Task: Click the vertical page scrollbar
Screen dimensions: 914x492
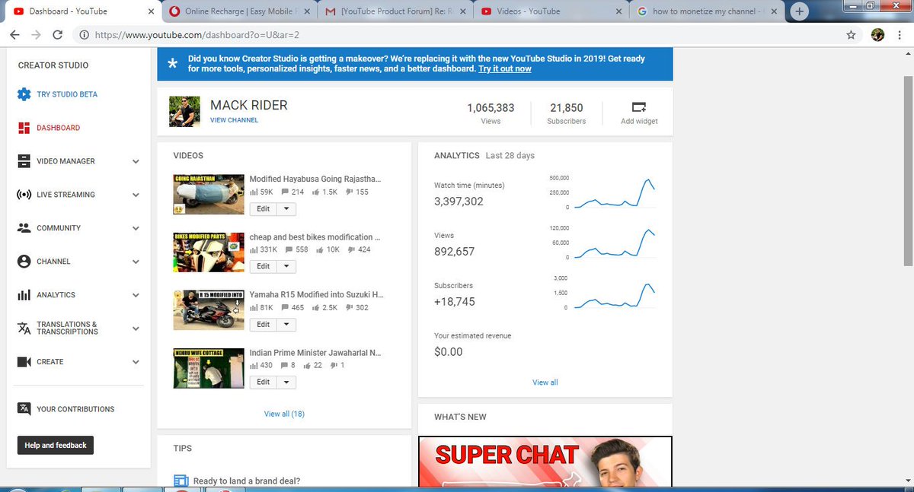Action: pos(908,170)
